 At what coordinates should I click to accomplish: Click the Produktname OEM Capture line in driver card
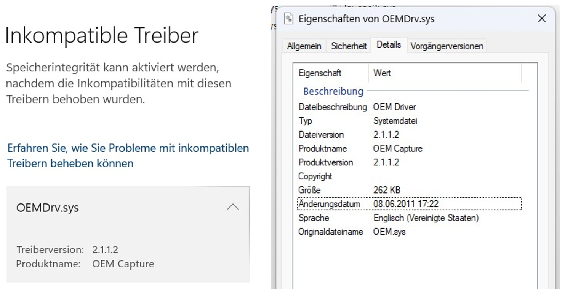(85, 264)
